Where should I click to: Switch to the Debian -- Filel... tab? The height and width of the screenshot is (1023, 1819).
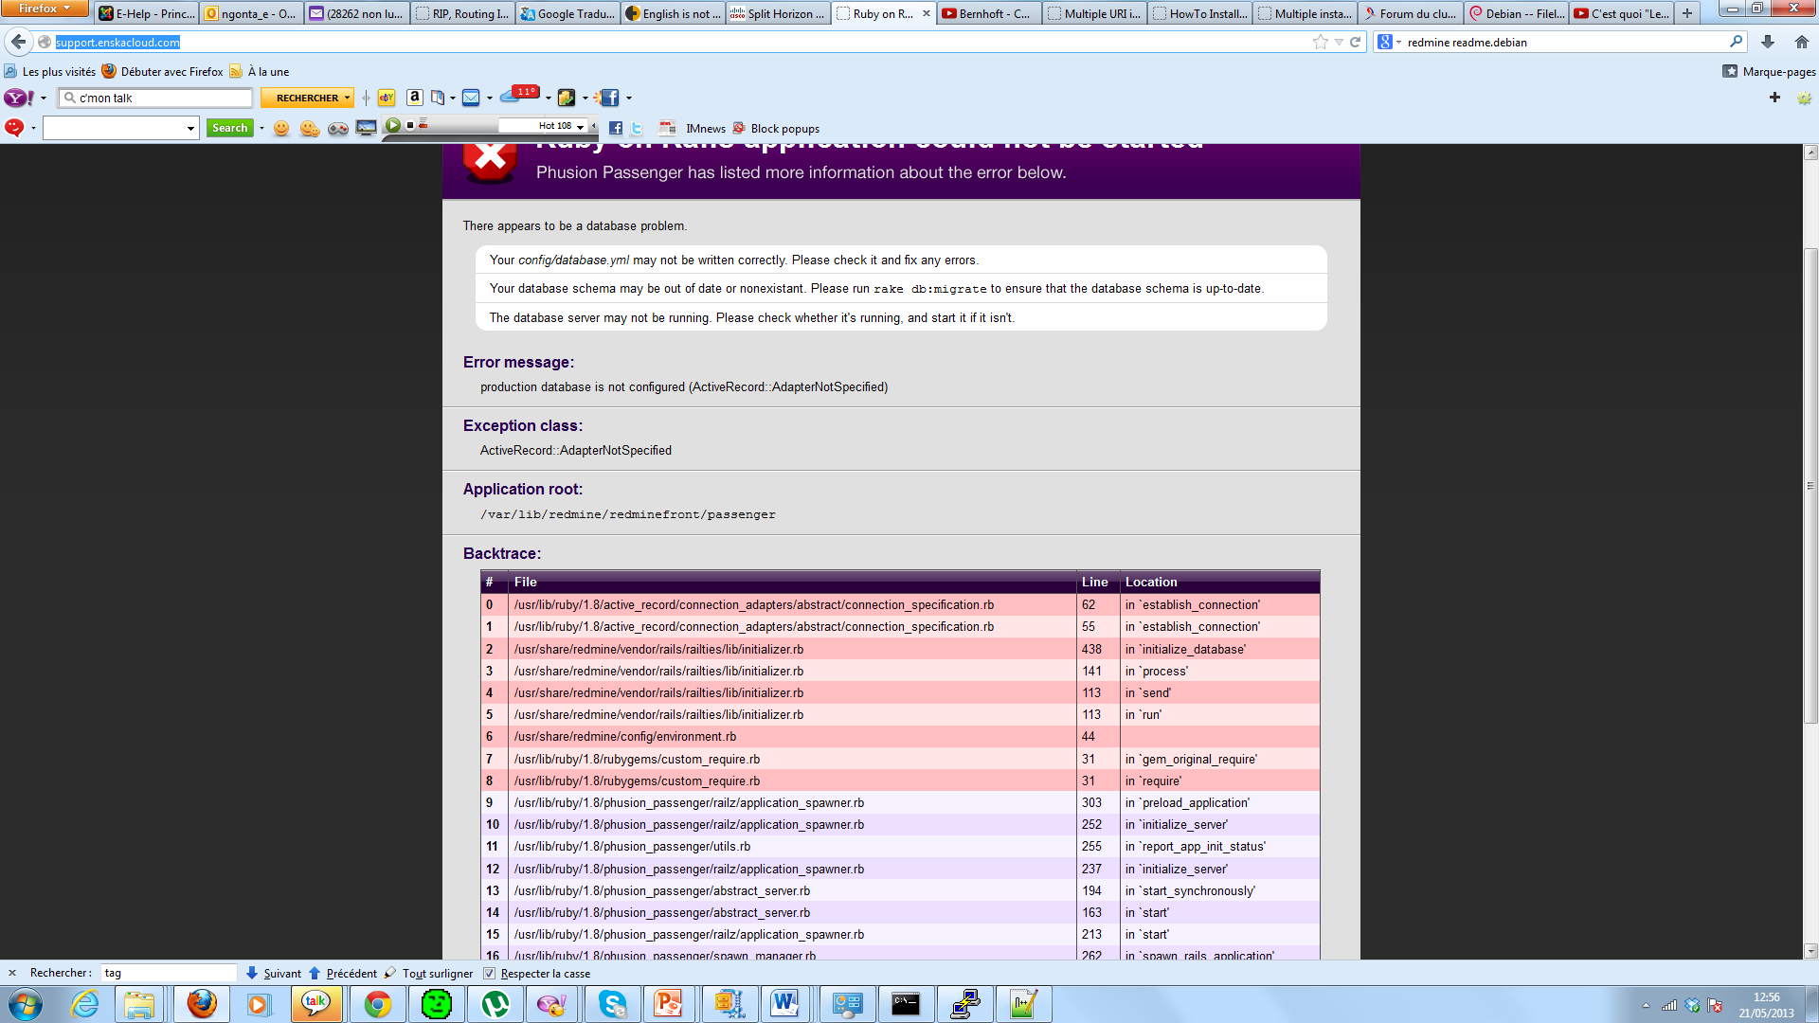point(1516,13)
